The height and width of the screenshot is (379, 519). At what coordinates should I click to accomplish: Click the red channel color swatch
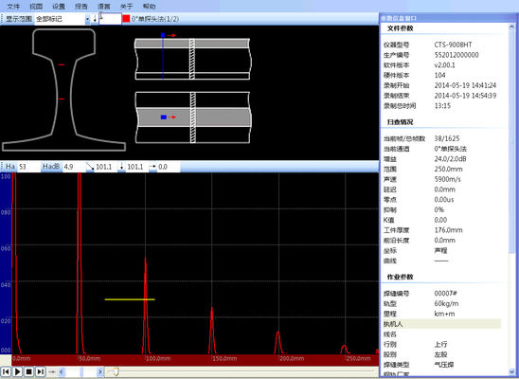point(126,19)
